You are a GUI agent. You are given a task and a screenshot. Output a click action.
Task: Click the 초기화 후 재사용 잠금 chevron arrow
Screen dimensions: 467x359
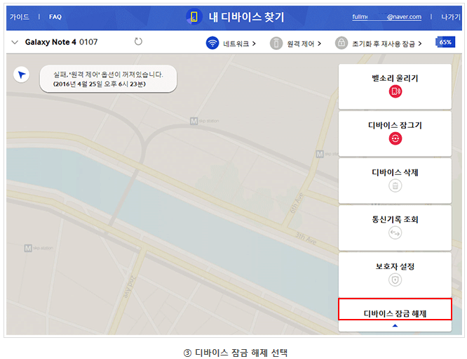[x=420, y=44]
